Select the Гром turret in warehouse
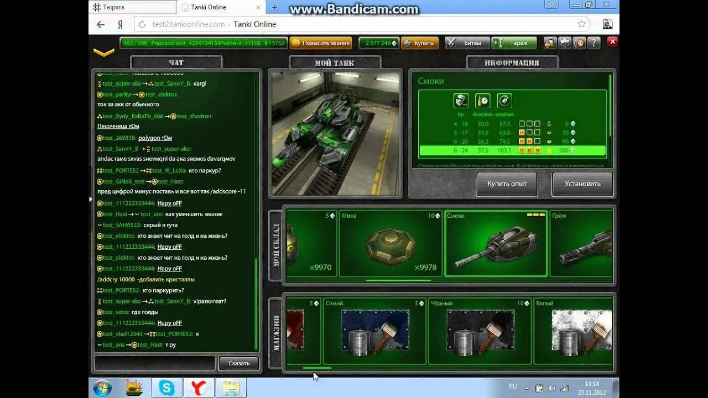The width and height of the screenshot is (708, 398). point(581,243)
